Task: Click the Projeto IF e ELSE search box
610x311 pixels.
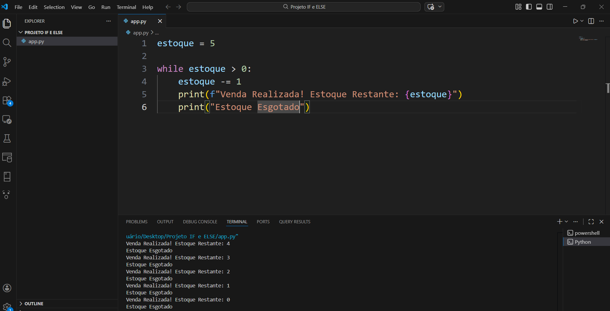Action: (x=303, y=7)
